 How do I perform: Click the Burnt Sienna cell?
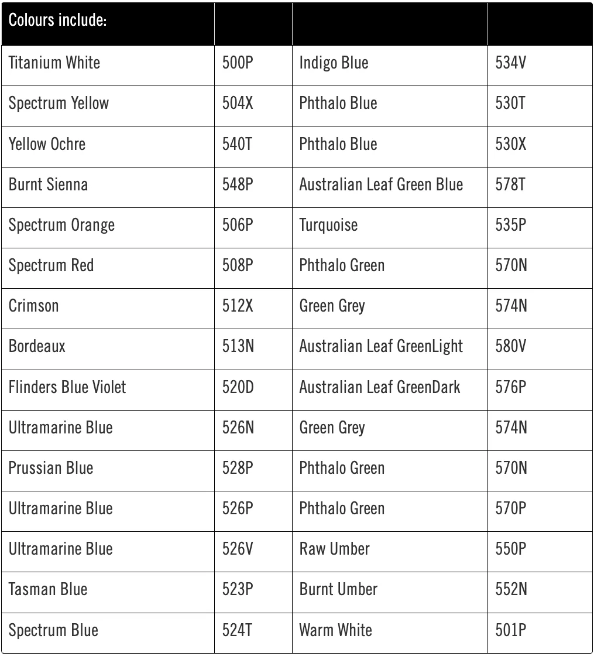(x=48, y=184)
